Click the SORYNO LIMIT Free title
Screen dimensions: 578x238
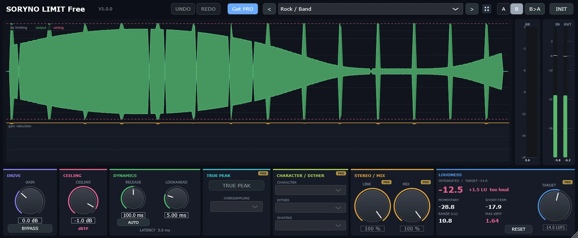pyautogui.click(x=46, y=9)
